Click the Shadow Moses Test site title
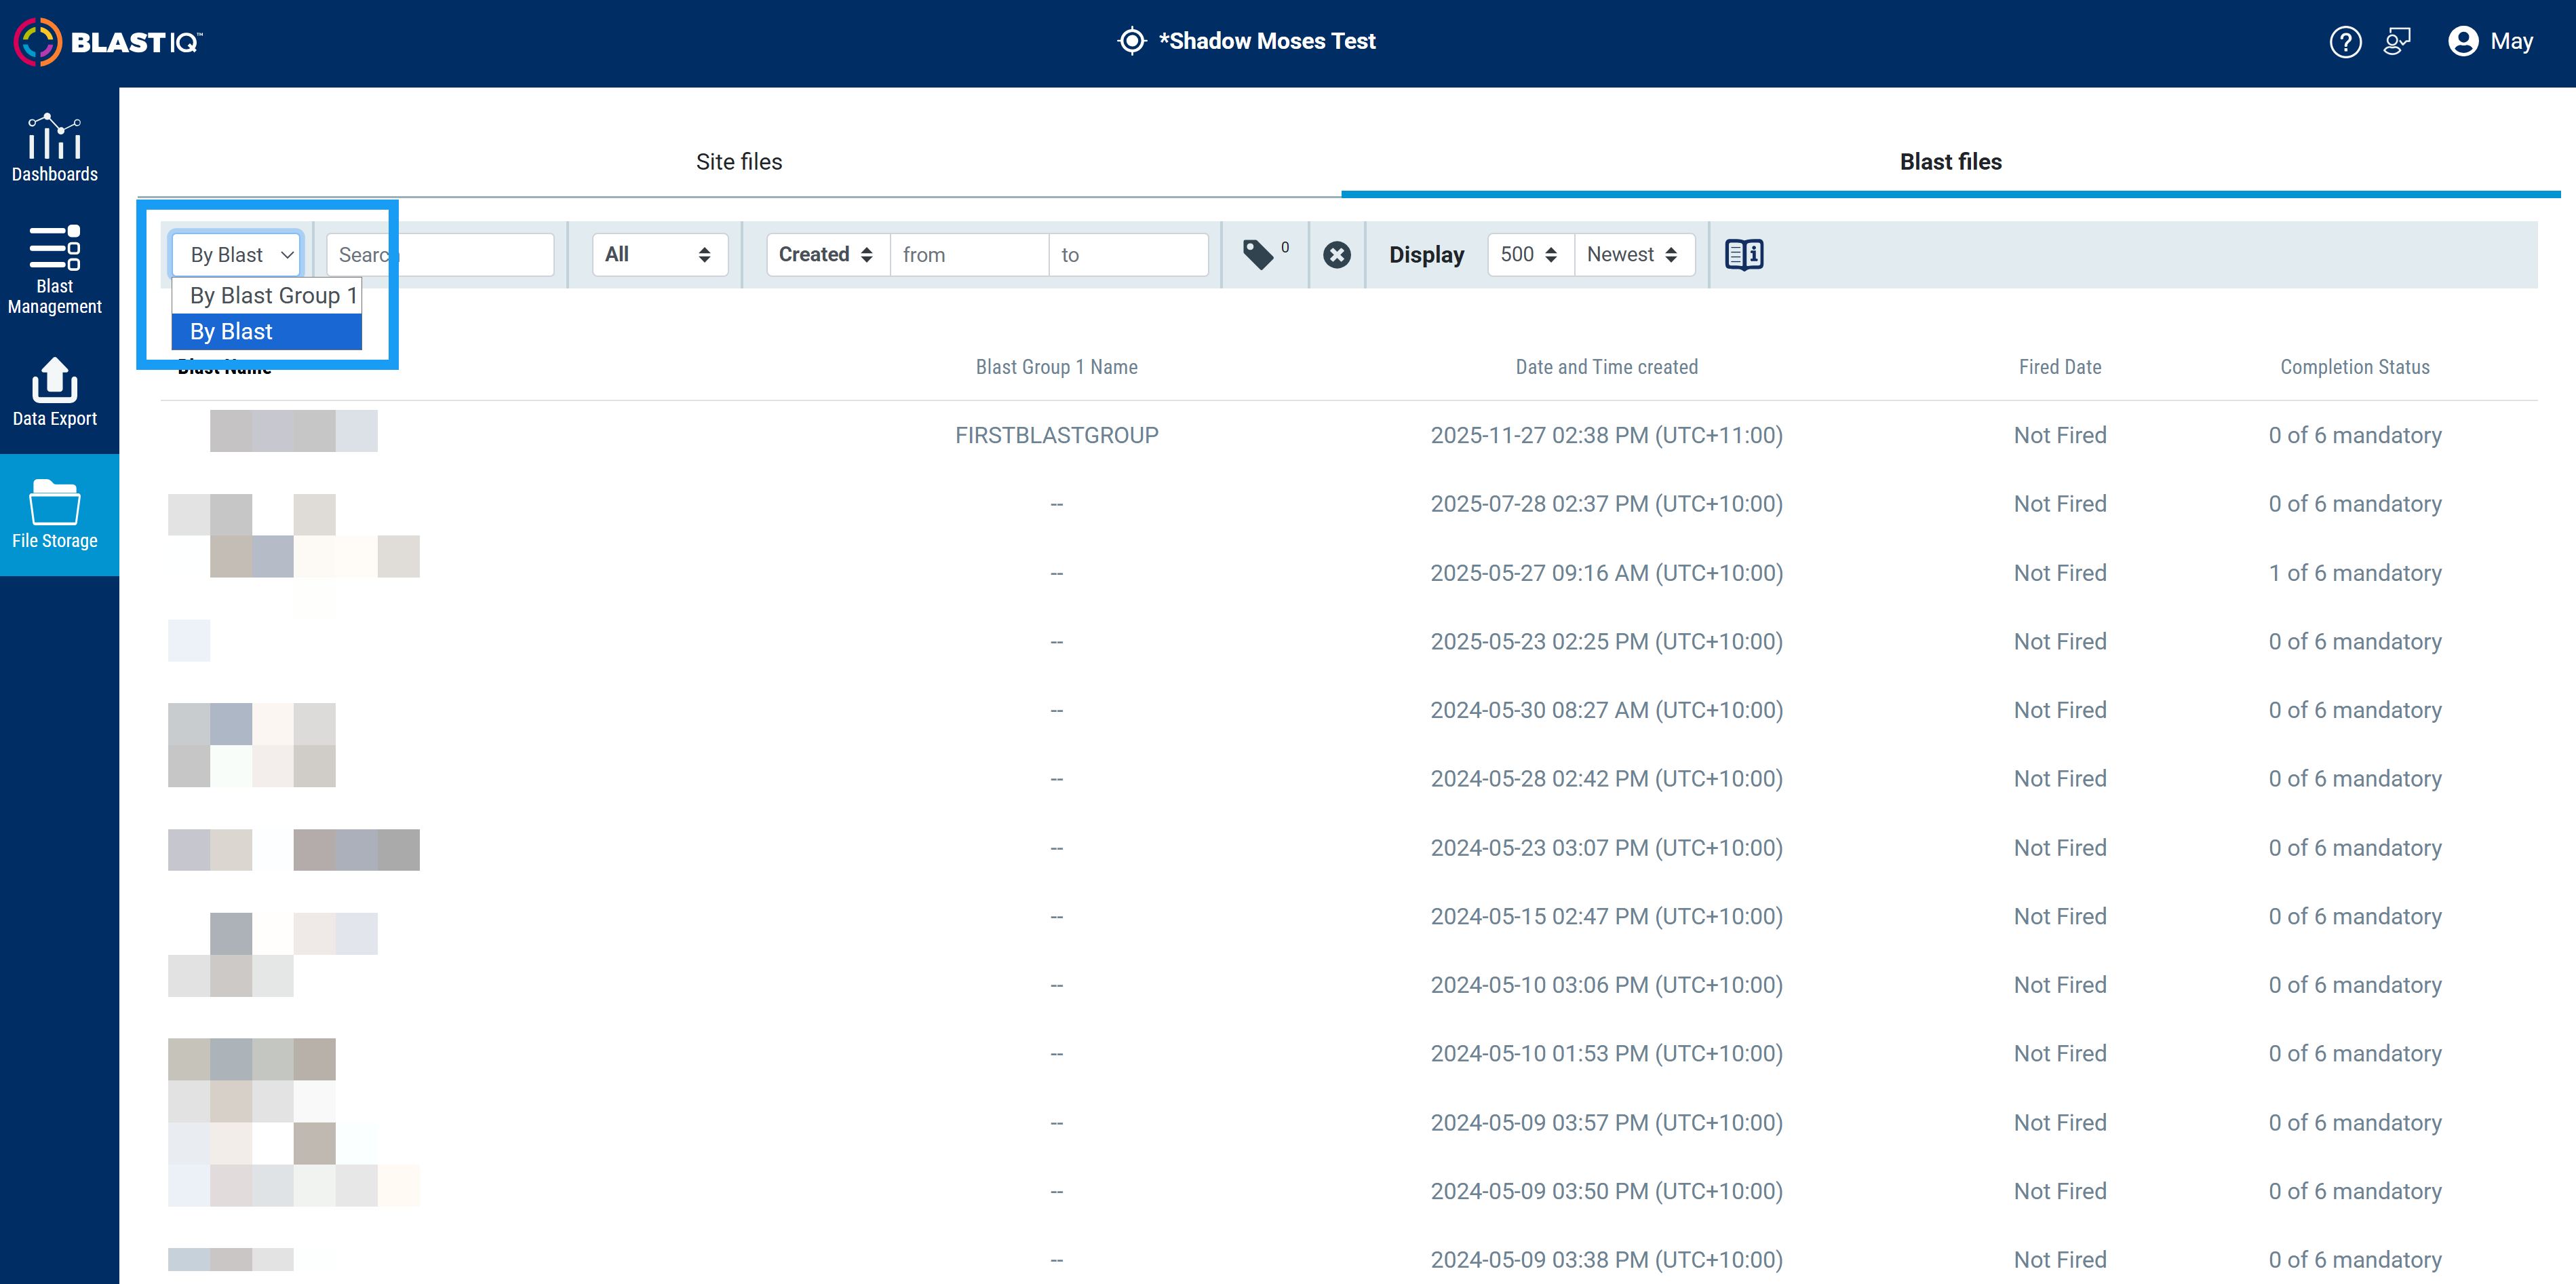This screenshot has height=1284, width=2576. coord(1267,41)
